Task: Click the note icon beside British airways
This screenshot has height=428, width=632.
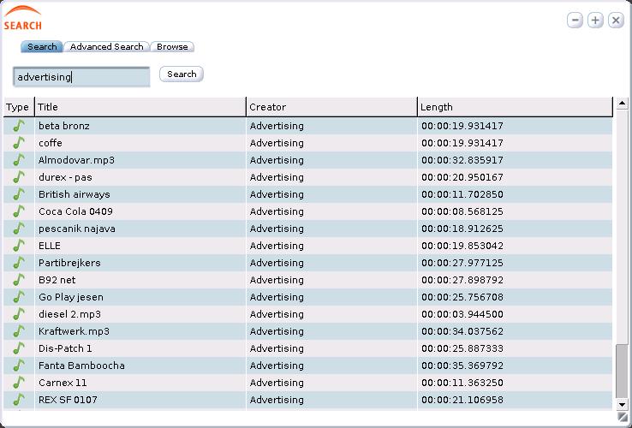Action: [19, 194]
